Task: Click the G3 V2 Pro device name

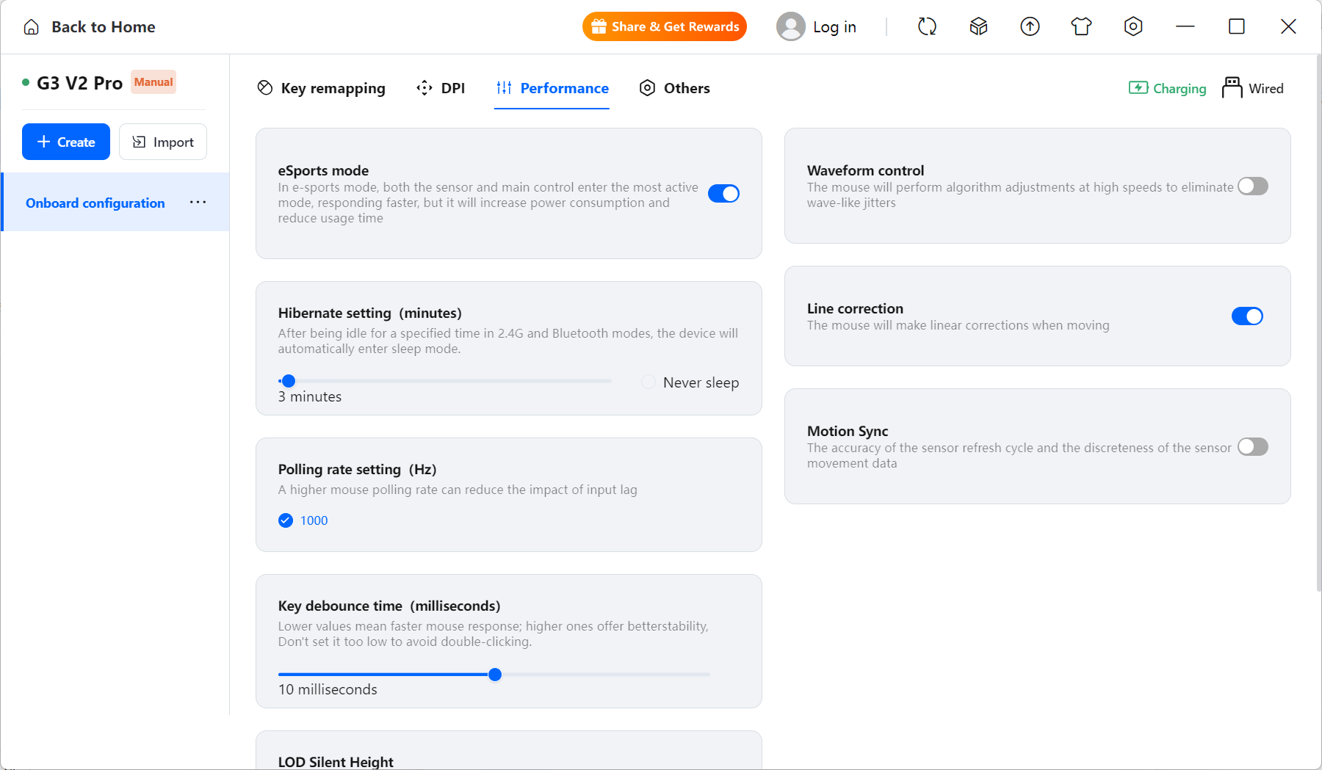Action: point(79,83)
